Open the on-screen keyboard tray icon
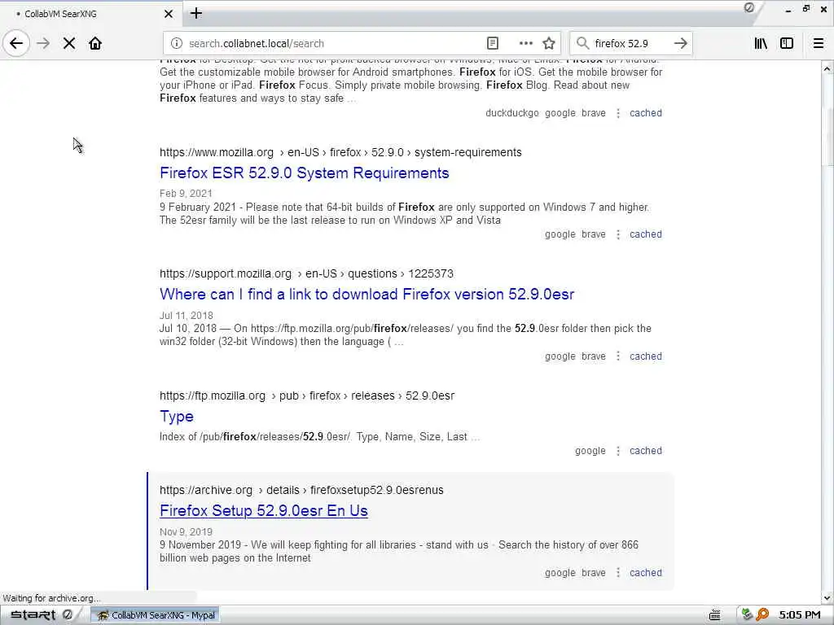Screen dimensions: 834x625 (x=715, y=615)
